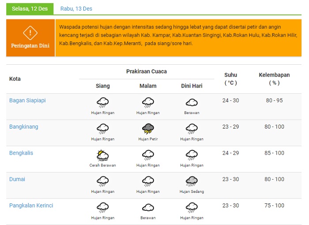Click the Kelembapan column header
Screen dimensions: 309x225
tap(274, 79)
